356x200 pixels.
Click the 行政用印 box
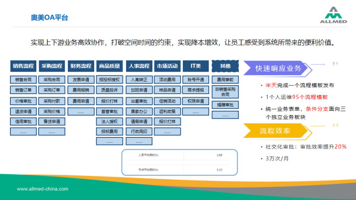tap(139, 131)
